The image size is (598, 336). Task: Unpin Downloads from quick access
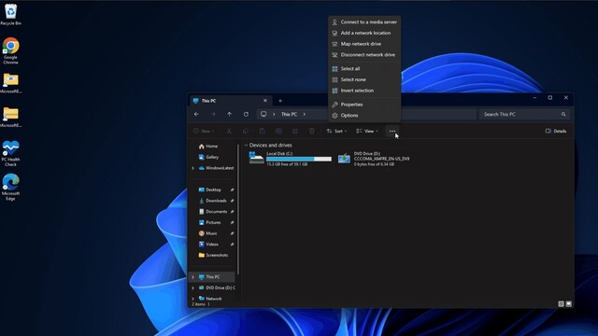click(x=232, y=201)
